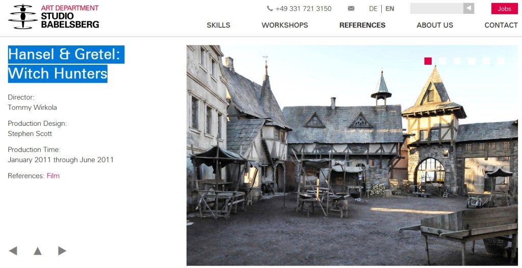This screenshot has width=522, height=268.
Task: Select the last slideshow indicator square
Action: pyautogui.click(x=501, y=61)
